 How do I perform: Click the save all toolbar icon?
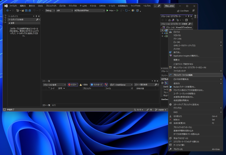(x=30, y=10)
